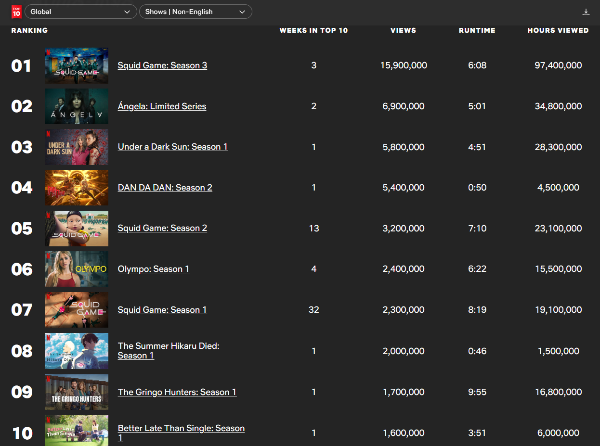600x446 pixels.
Task: Open Squid Game: Season 2 link
Action: (x=162, y=228)
